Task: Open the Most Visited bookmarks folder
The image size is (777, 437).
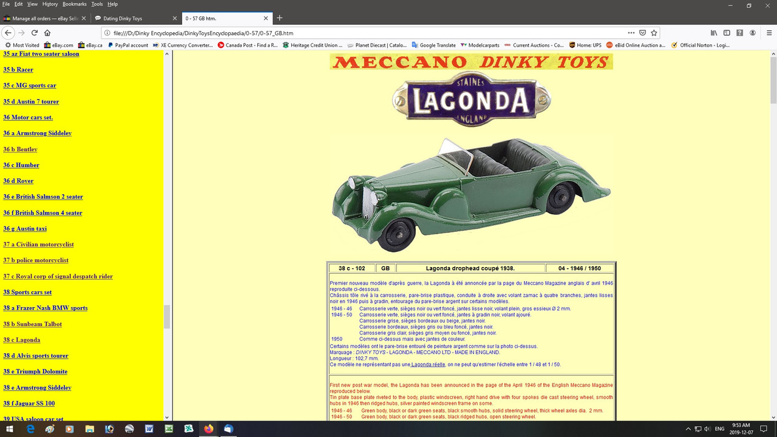Action: (22, 45)
